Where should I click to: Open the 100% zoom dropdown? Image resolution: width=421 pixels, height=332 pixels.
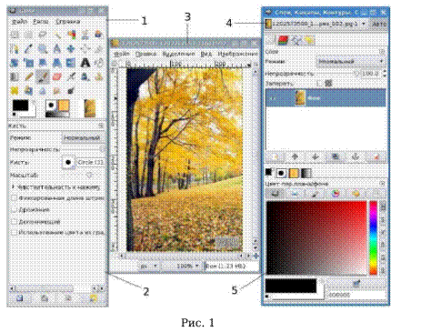click(x=187, y=266)
